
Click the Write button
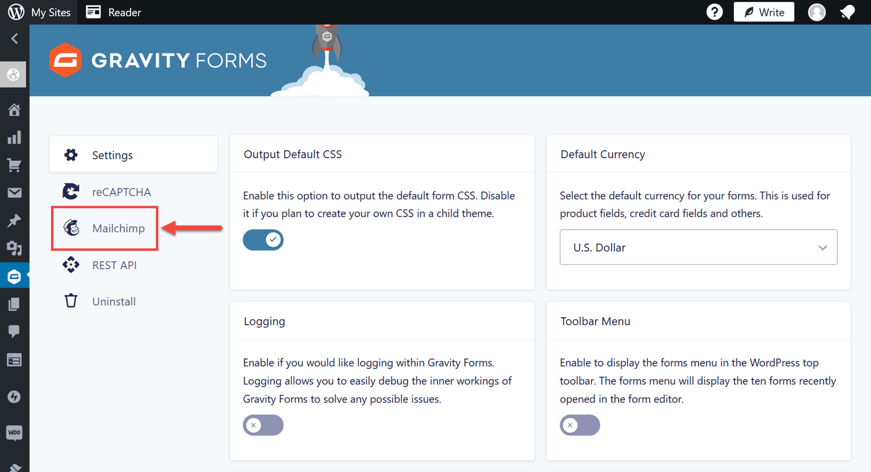point(764,12)
